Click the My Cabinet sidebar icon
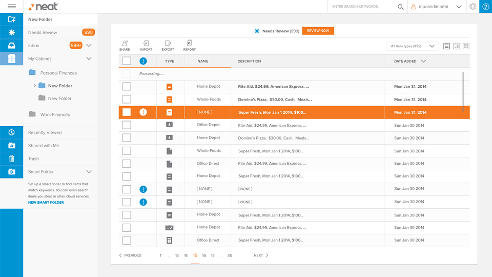Image resolution: width=492 pixels, height=277 pixels. (12, 58)
